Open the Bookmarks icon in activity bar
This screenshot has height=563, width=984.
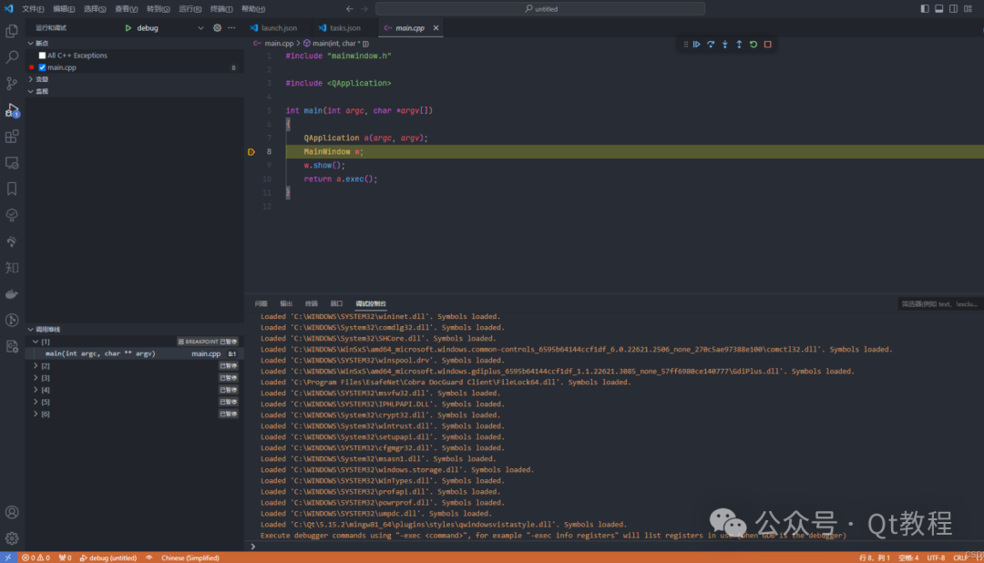pos(12,189)
